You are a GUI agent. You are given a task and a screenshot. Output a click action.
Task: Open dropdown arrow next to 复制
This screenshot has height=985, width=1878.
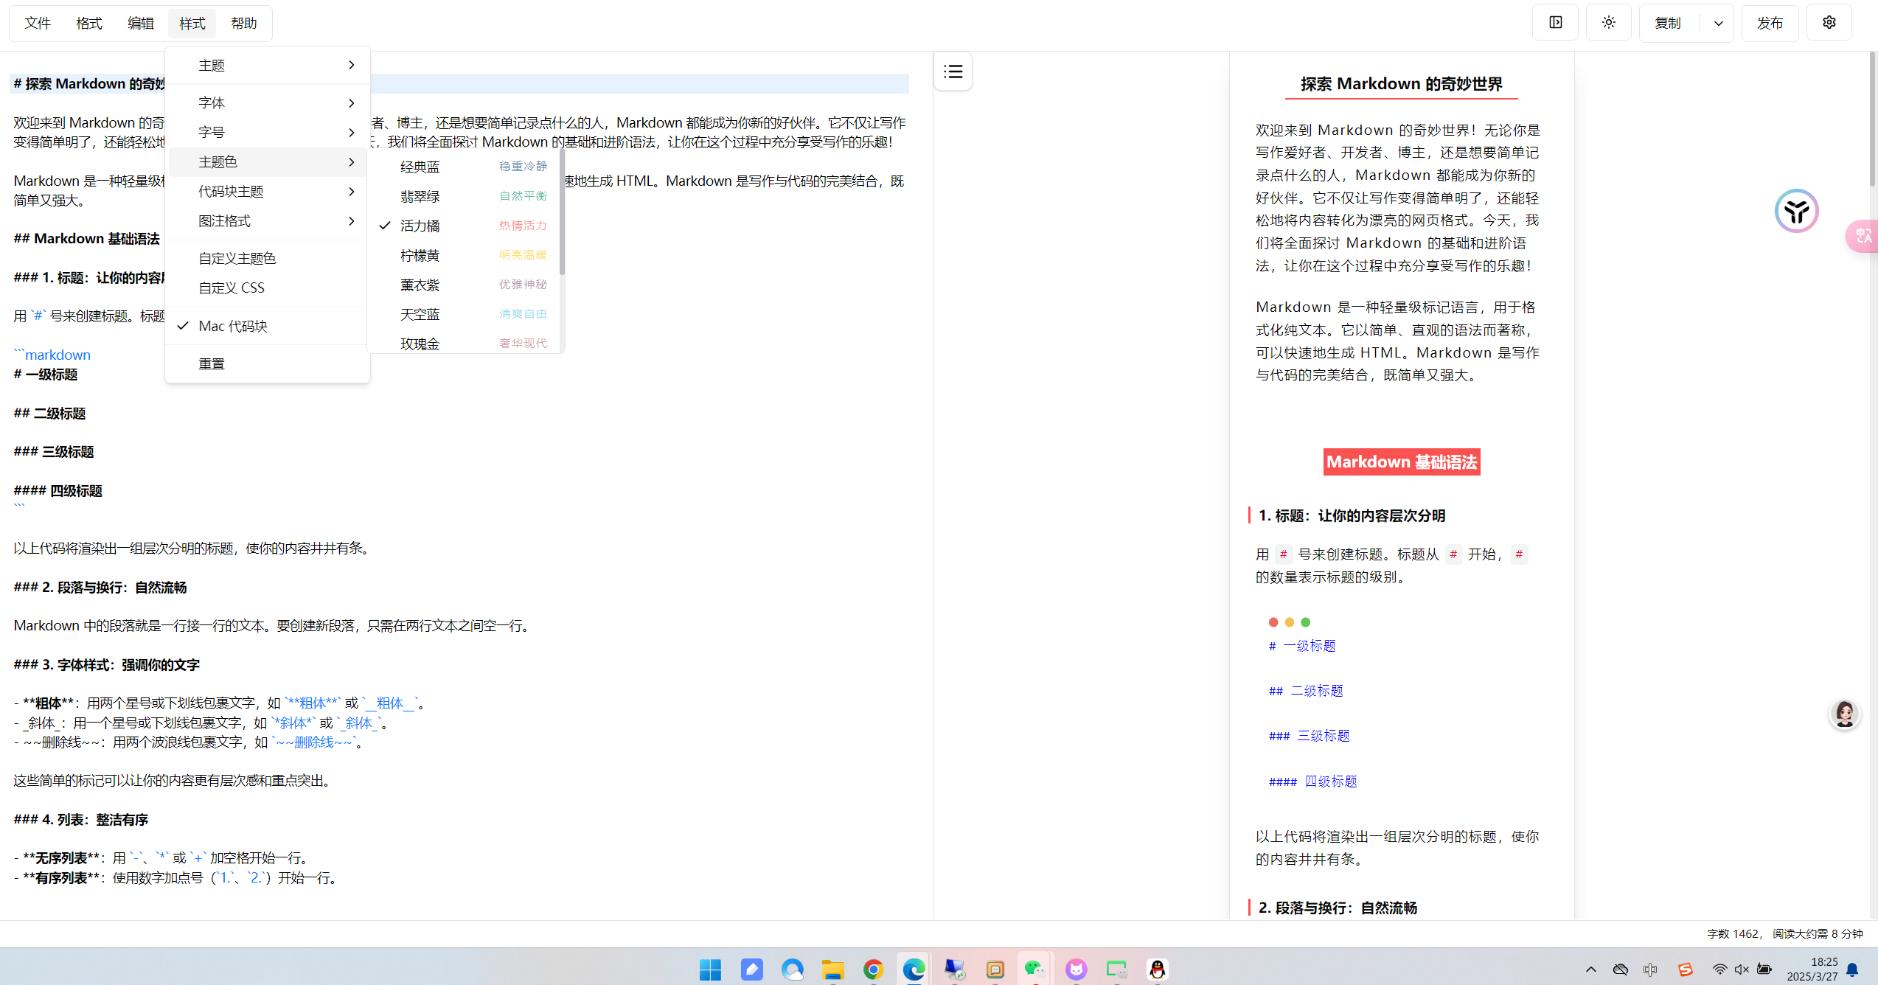tap(1717, 23)
